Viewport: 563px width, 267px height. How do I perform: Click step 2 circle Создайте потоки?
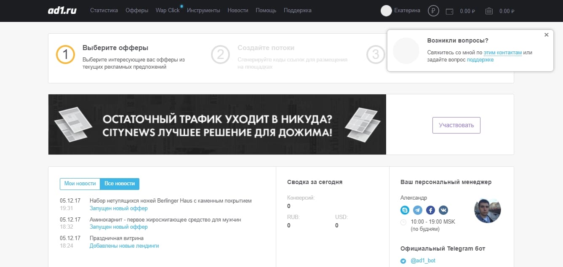(221, 55)
